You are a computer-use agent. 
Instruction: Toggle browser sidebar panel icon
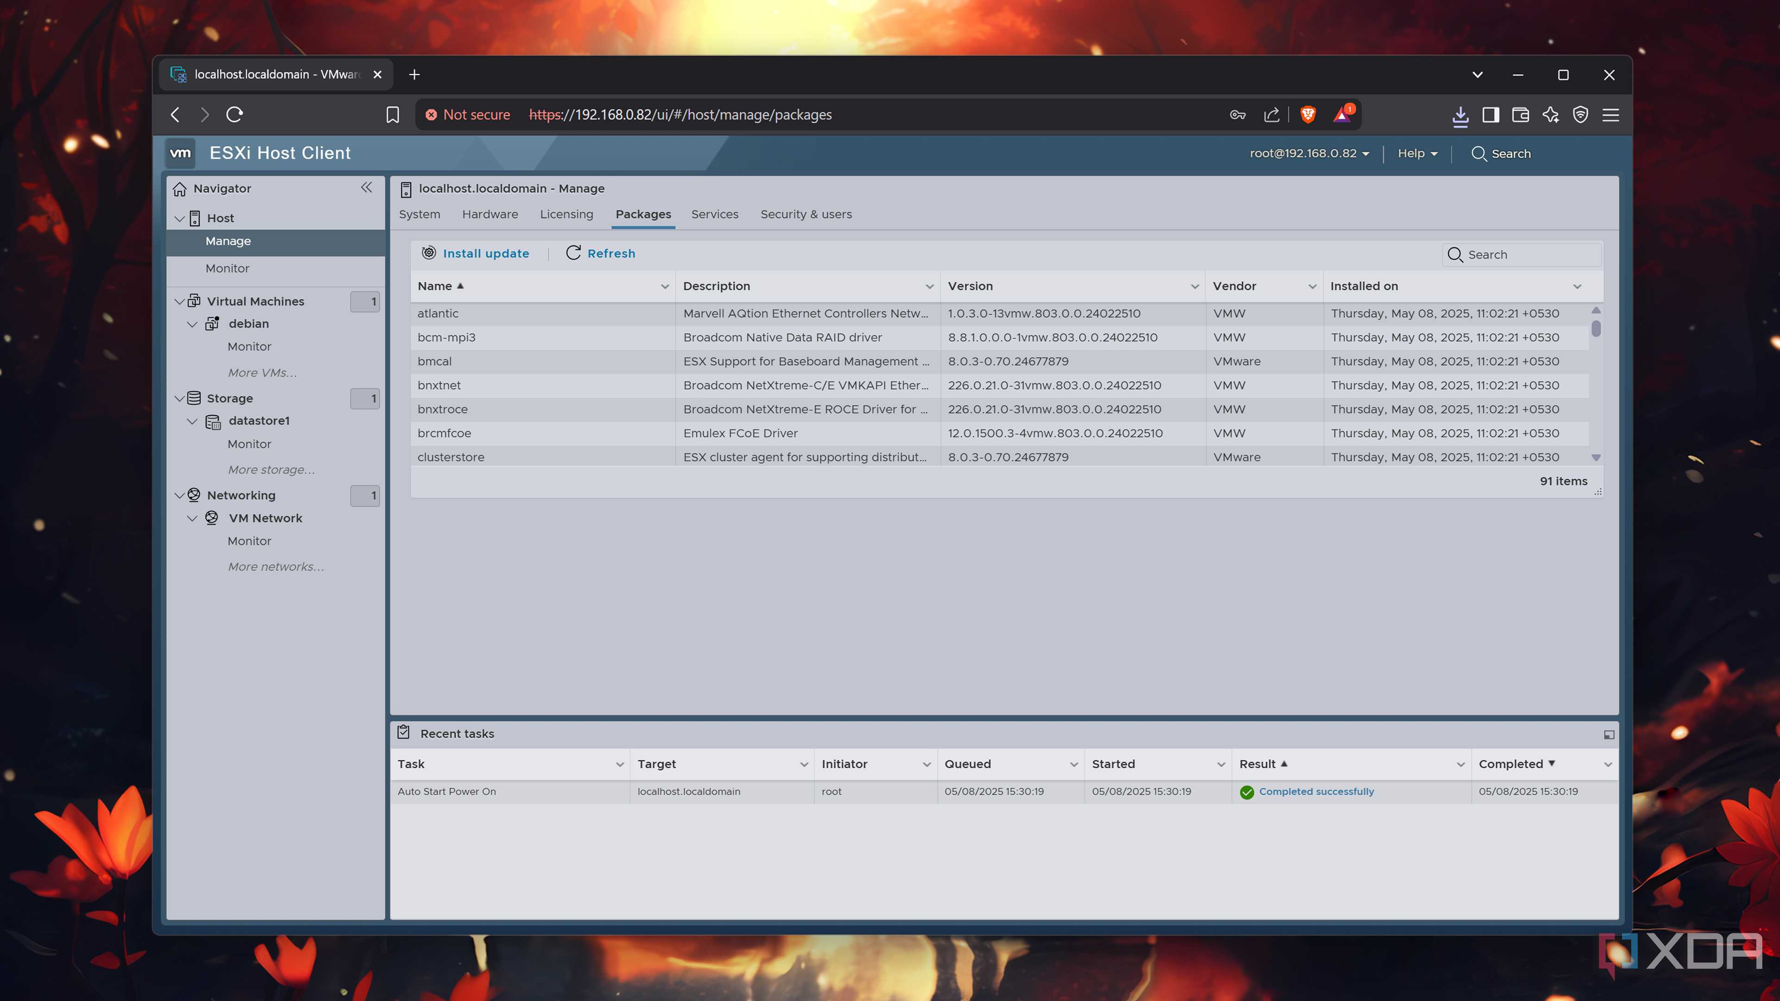pos(1490,114)
